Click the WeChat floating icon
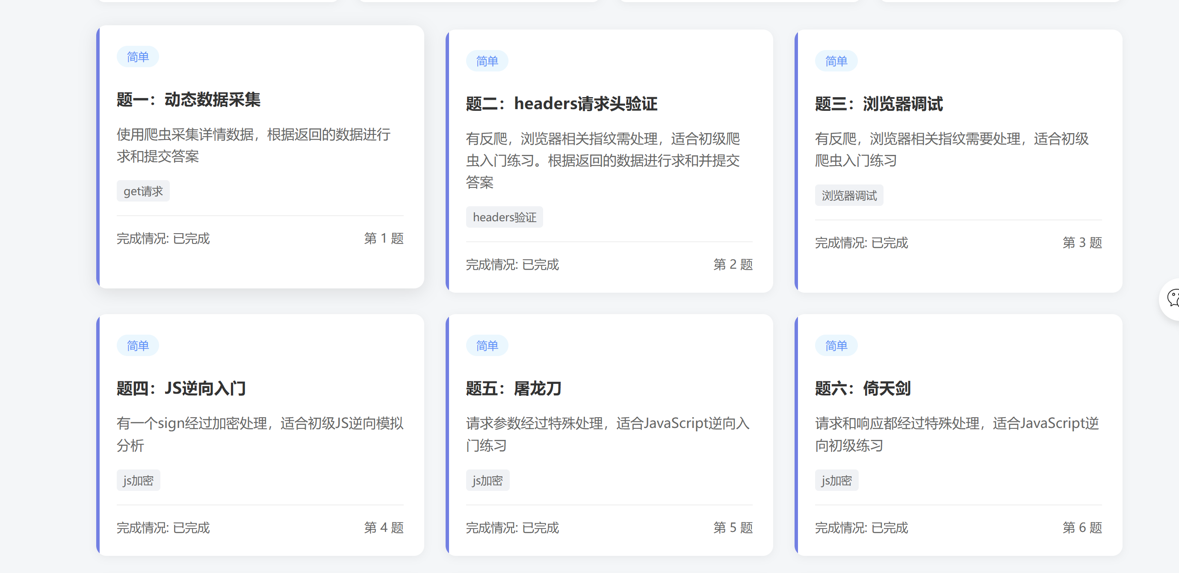The width and height of the screenshot is (1179, 573). pyautogui.click(x=1172, y=298)
